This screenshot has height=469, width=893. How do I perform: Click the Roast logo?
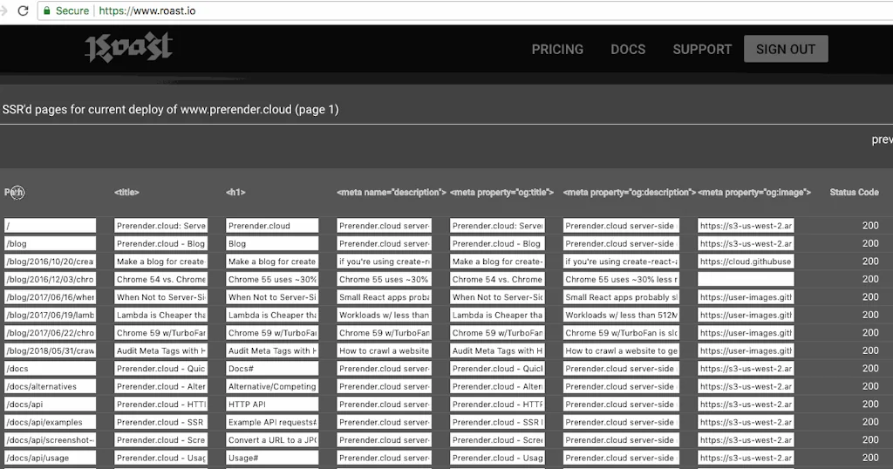129,48
